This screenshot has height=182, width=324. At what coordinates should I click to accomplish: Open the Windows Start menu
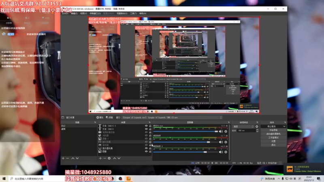4,178
